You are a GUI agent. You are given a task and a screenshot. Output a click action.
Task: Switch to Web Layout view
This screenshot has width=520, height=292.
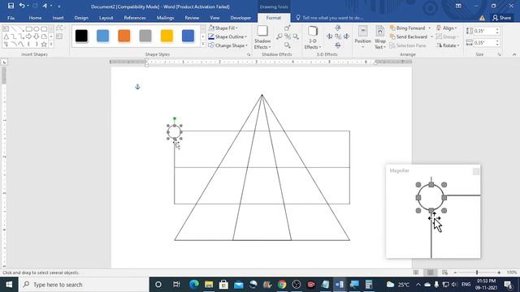[x=444, y=273]
